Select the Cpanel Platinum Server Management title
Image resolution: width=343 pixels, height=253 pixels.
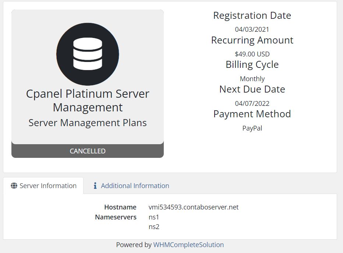click(x=88, y=100)
